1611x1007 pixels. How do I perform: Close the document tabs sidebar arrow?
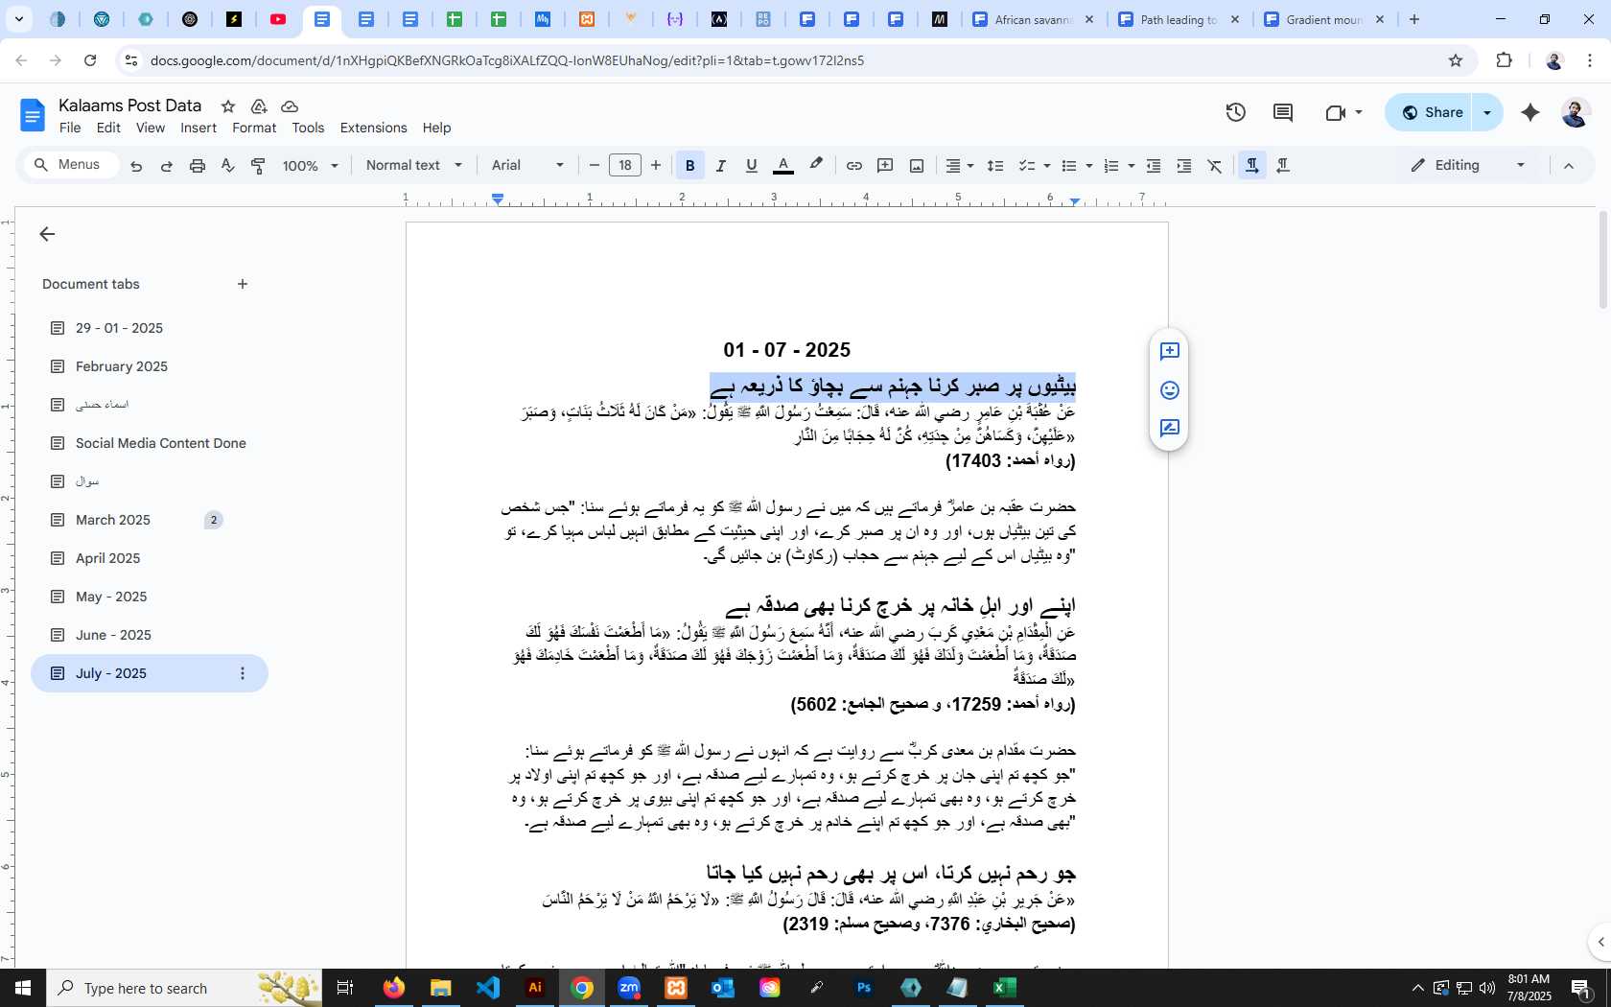(x=47, y=234)
